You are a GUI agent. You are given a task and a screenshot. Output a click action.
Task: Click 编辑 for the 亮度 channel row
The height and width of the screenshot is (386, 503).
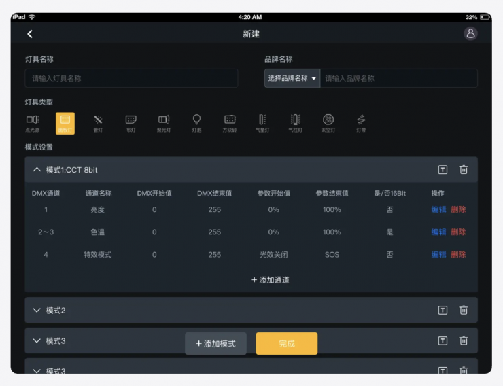[438, 210]
